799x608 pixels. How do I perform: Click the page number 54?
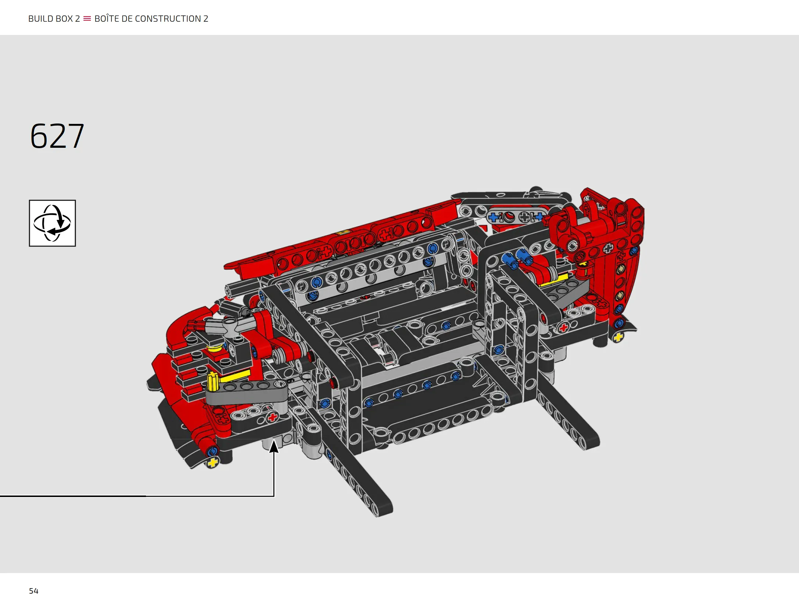pos(34,591)
